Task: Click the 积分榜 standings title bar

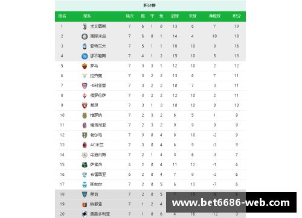Action: (x=150, y=5)
